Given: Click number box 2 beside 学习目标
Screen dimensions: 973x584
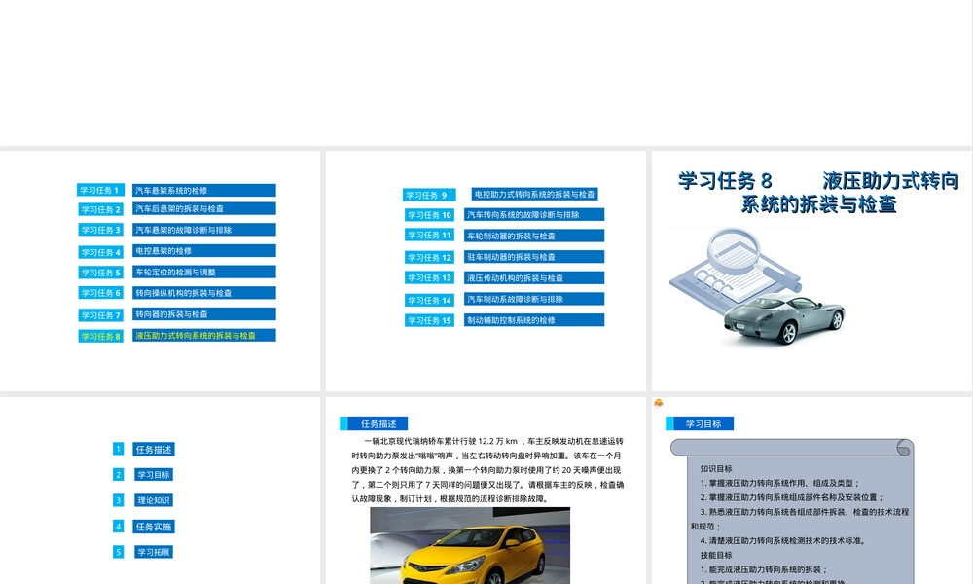Looking at the screenshot, I should click(x=118, y=475).
